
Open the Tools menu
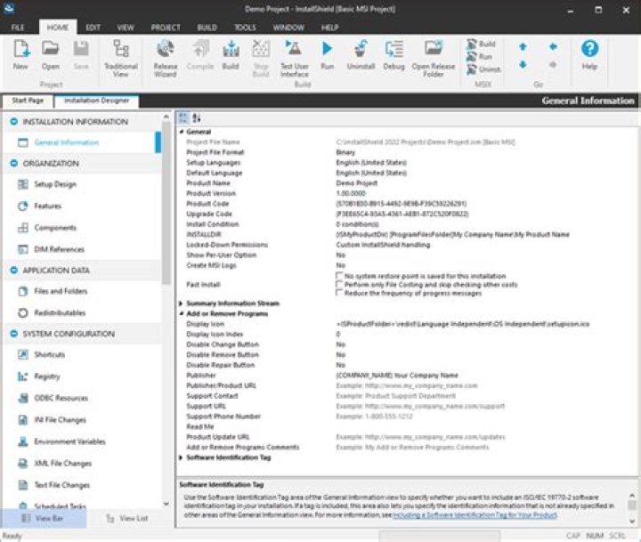click(x=245, y=28)
